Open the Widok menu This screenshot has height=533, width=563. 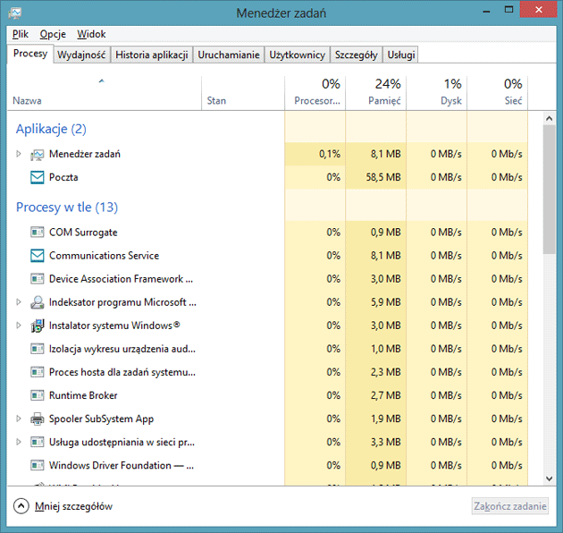pyautogui.click(x=91, y=34)
